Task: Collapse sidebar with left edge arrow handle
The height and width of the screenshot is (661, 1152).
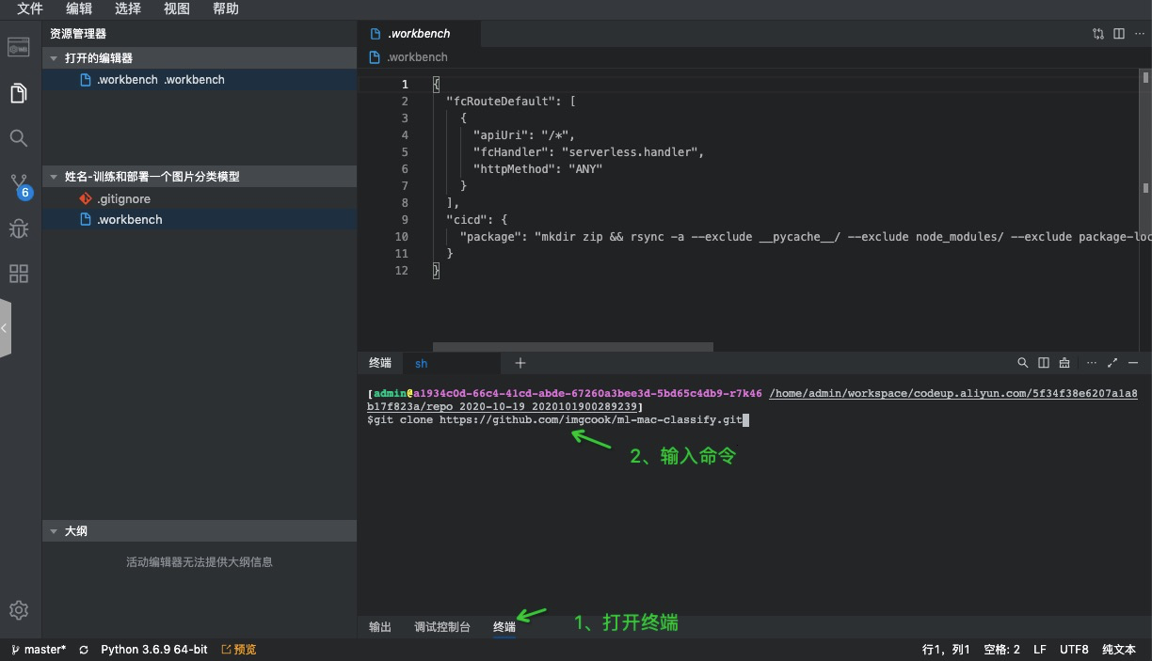Action: point(5,328)
